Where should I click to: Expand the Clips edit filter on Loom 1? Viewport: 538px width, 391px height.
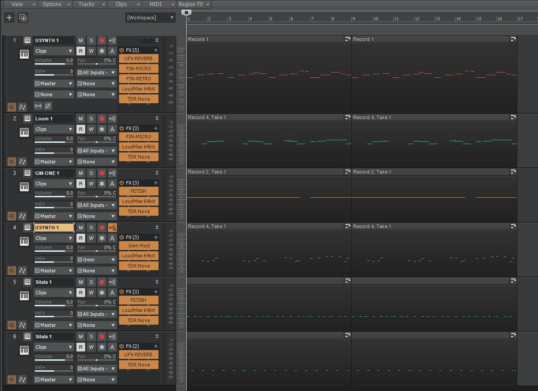click(54, 129)
